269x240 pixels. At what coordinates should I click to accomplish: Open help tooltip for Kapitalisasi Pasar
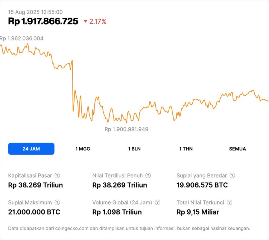point(57,175)
